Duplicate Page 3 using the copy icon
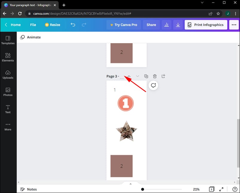 (146, 76)
